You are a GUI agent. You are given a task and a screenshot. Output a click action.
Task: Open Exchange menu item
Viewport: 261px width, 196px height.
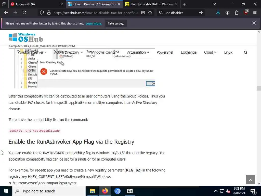pos(189,52)
